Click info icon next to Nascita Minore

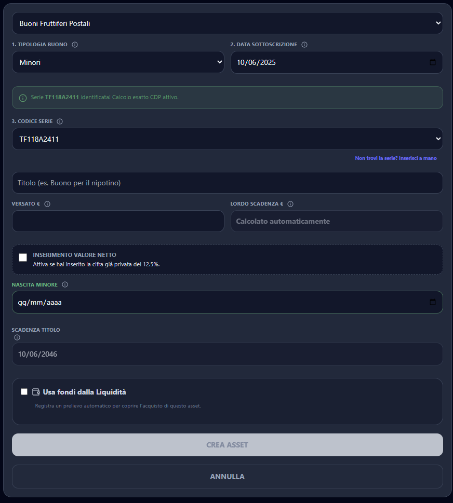point(65,284)
